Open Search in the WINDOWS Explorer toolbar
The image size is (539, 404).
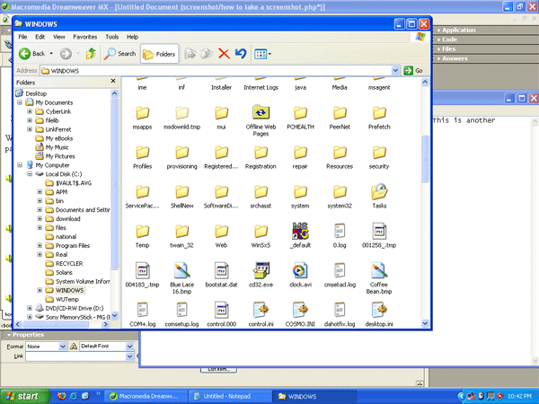click(x=120, y=54)
